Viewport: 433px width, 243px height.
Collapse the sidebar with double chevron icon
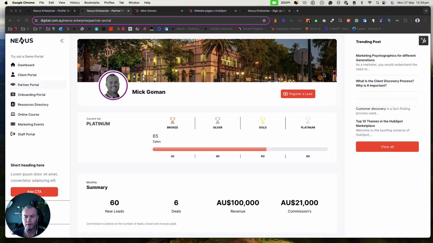pyautogui.click(x=62, y=41)
